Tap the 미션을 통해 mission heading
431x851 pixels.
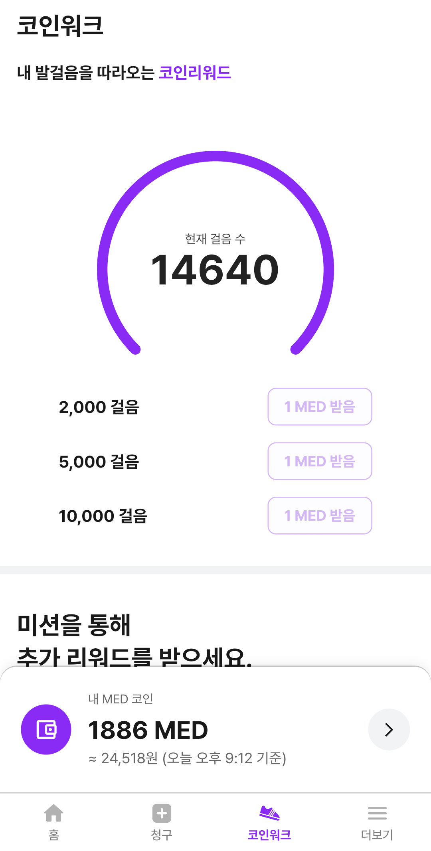(74, 625)
